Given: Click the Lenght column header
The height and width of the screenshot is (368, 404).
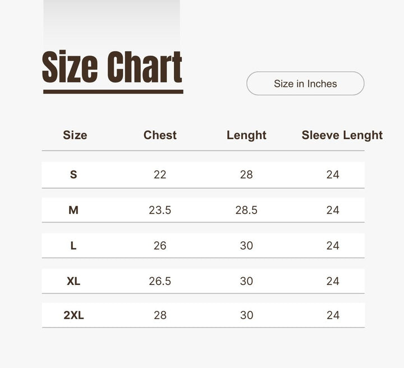Looking at the screenshot, I should (246, 135).
